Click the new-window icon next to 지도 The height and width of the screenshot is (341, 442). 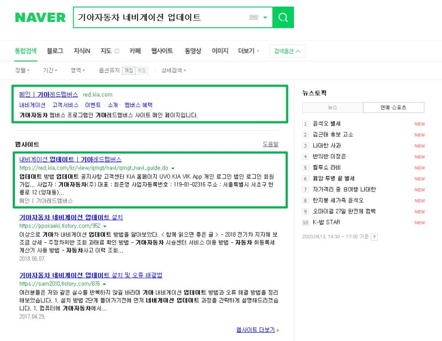(117, 51)
